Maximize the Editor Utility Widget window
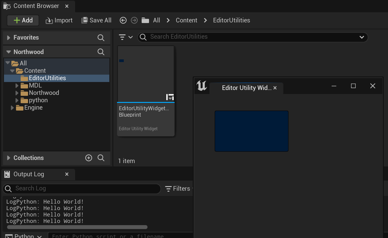Screen dimensions: 388x238 353,86
